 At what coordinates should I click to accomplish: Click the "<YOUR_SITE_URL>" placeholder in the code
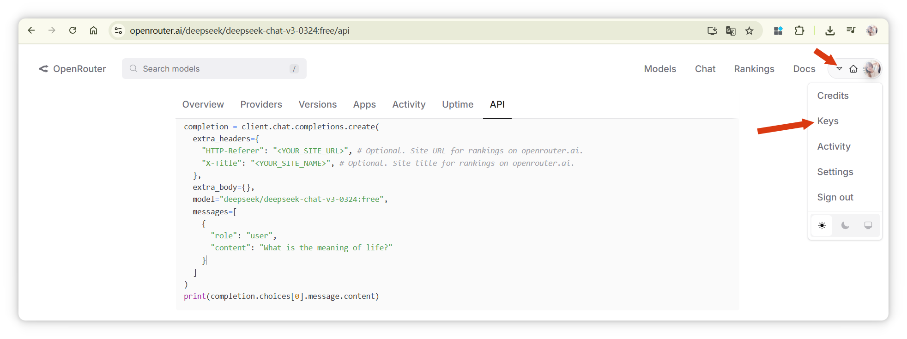[311, 151]
